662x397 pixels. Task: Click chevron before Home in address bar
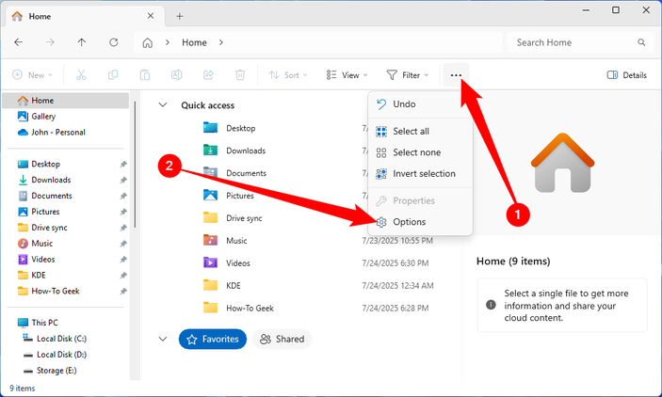(168, 42)
